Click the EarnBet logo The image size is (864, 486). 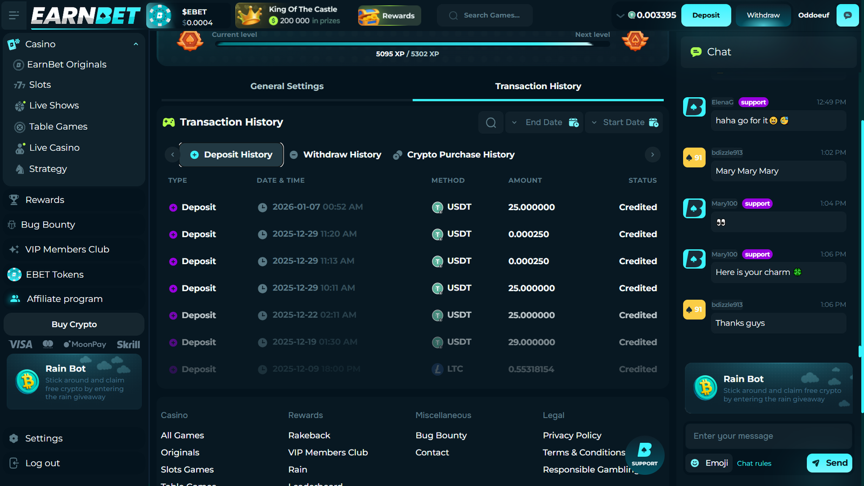(x=86, y=16)
